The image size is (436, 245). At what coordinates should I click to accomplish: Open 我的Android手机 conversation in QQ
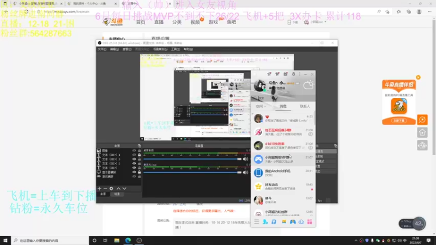(283, 173)
